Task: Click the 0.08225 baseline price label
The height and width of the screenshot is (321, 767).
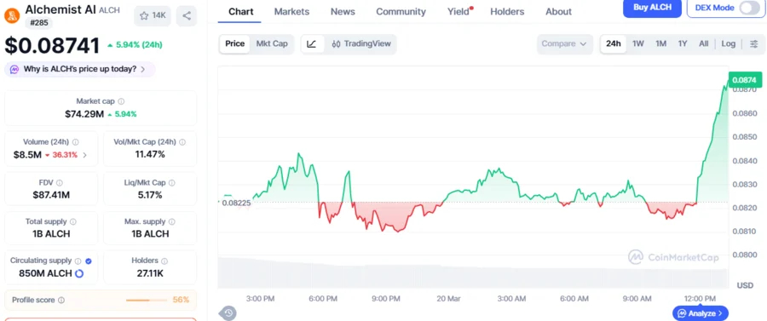Action: pyautogui.click(x=236, y=203)
